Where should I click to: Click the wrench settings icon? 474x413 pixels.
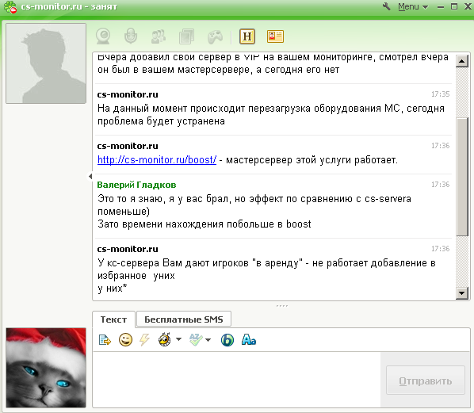pos(386,6)
